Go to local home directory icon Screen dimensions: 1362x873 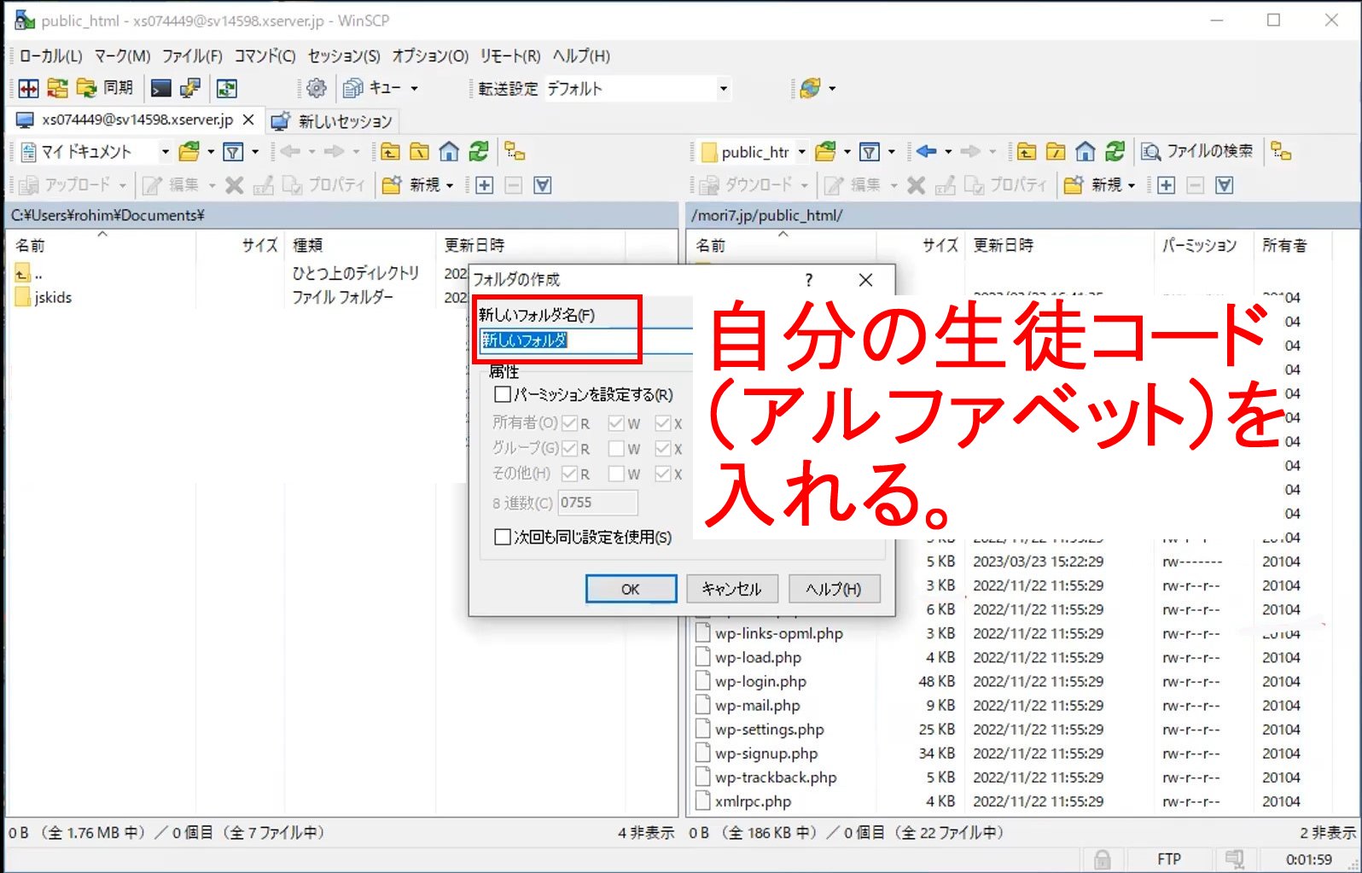point(449,152)
